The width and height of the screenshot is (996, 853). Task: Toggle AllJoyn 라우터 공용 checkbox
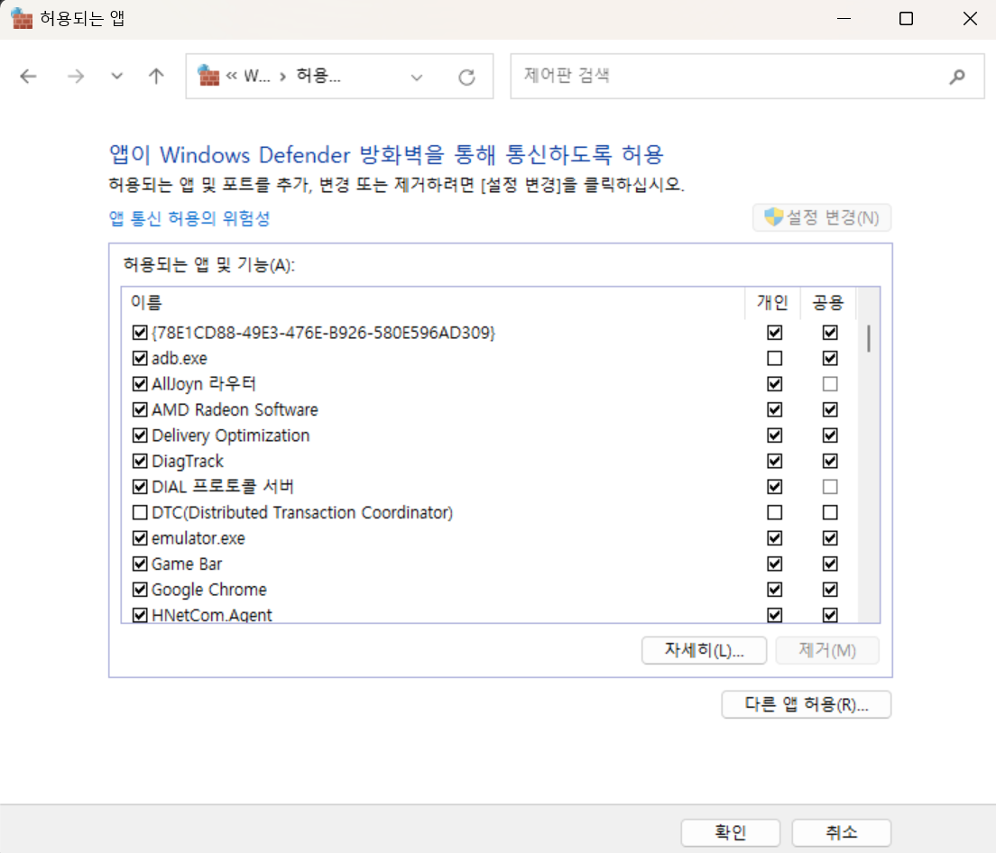tap(830, 384)
